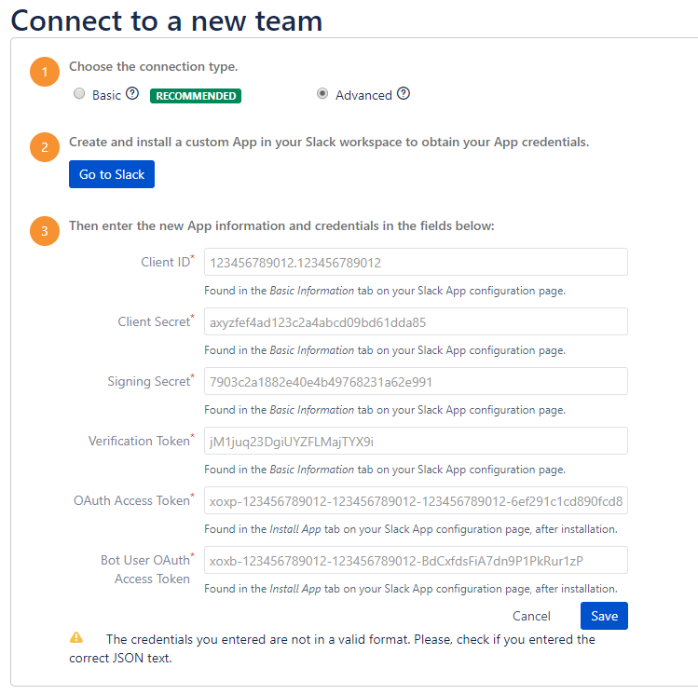698x695 pixels.
Task: Focus the OAuth Access Token input field
Action: click(416, 500)
